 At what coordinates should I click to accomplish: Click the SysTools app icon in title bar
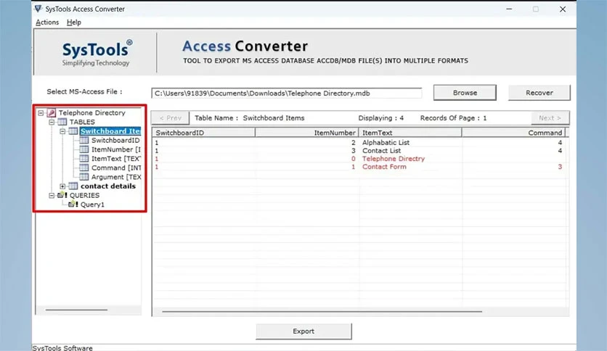(38, 9)
